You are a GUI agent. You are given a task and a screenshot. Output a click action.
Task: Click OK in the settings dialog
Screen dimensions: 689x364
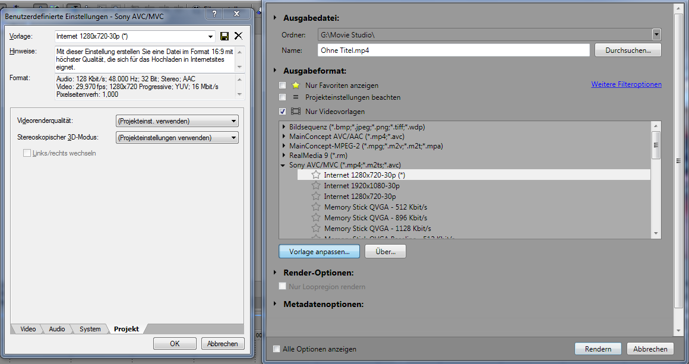[x=175, y=344]
